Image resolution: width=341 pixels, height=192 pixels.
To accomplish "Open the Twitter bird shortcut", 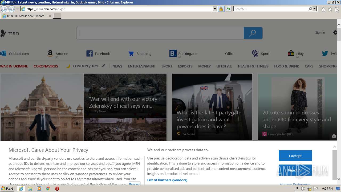I will [x=325, y=54].
